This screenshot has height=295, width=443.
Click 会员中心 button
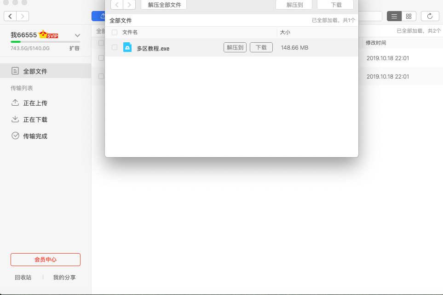pos(46,260)
